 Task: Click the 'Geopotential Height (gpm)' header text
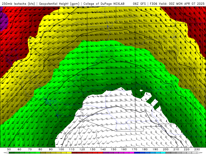point(59,4)
